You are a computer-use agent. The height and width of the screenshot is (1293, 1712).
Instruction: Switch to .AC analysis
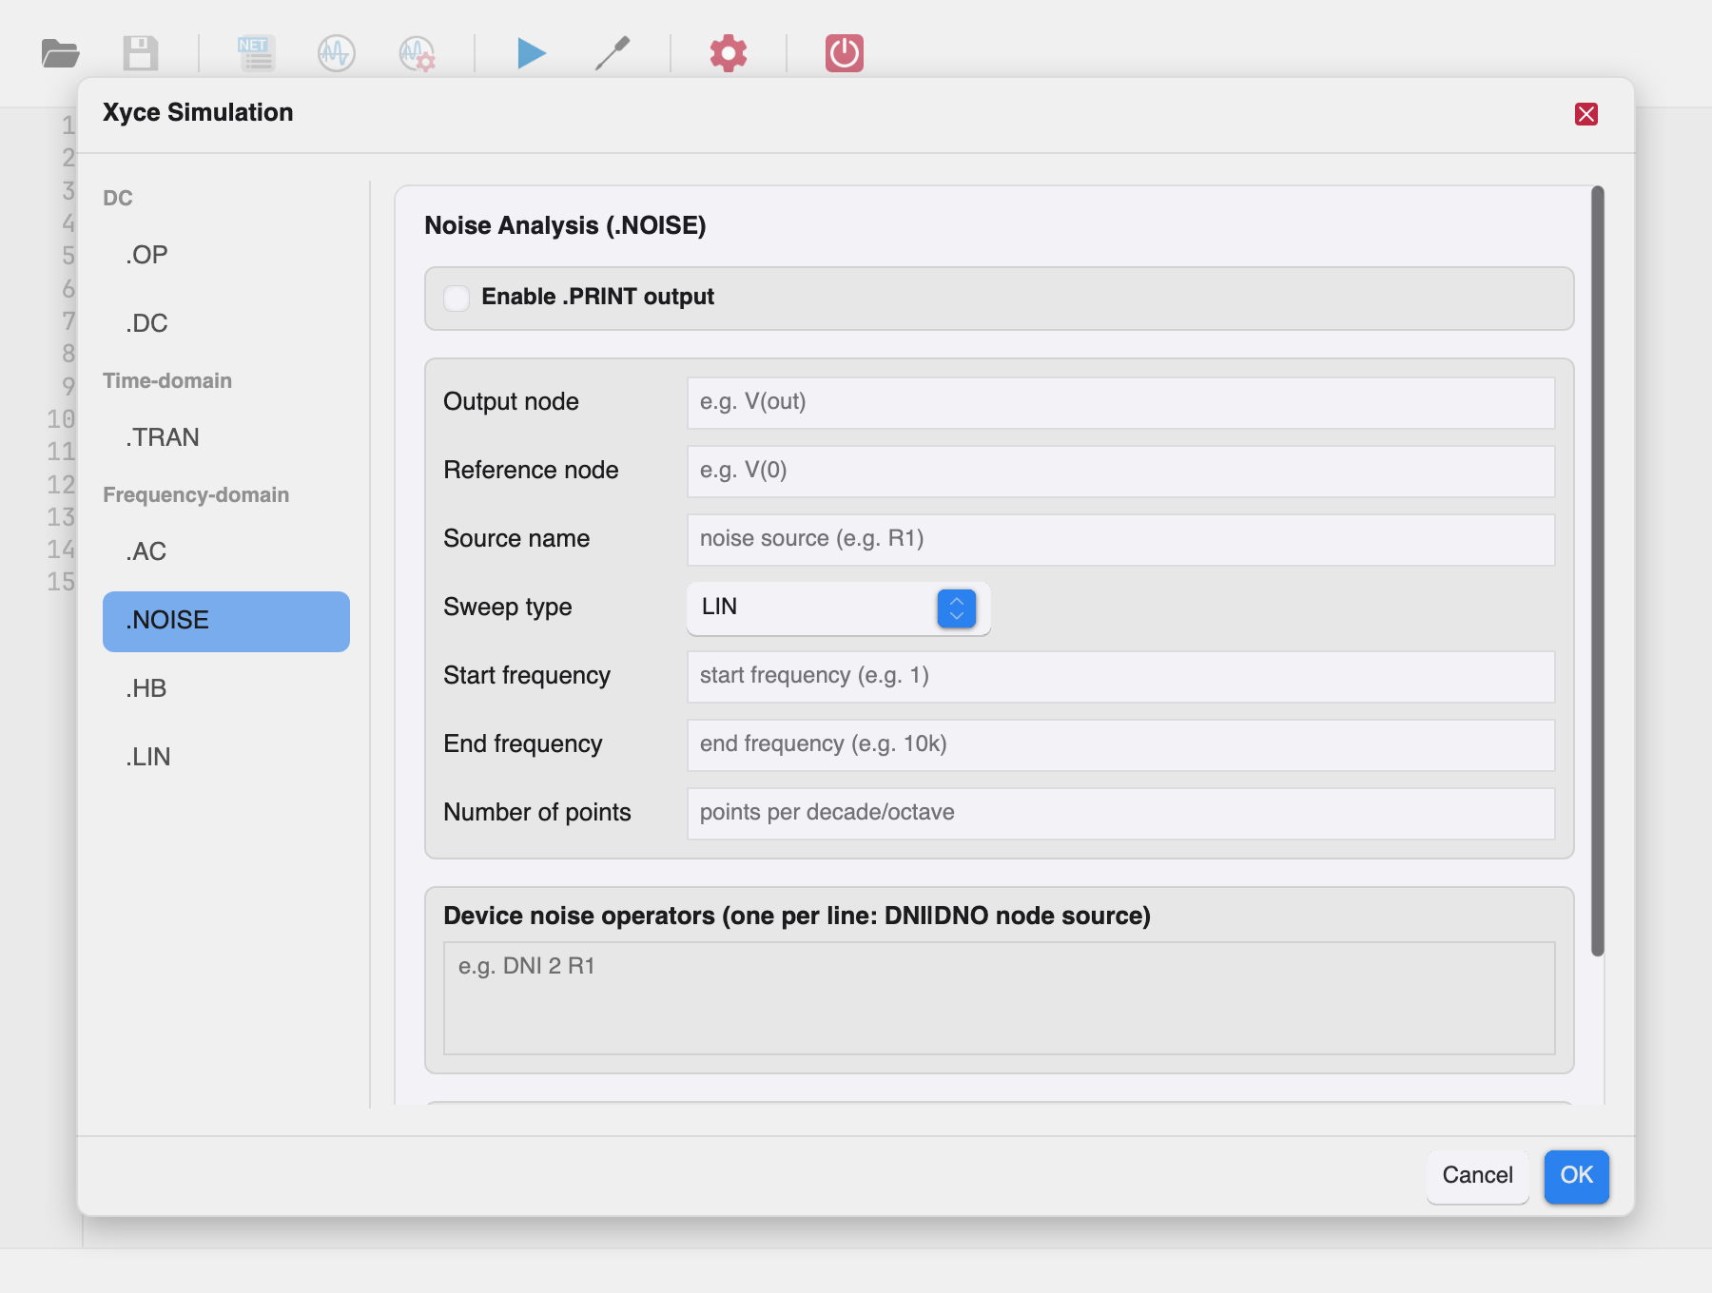pyautogui.click(x=226, y=551)
